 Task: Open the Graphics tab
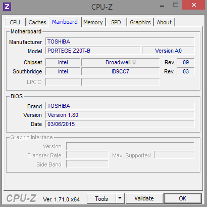140,22
